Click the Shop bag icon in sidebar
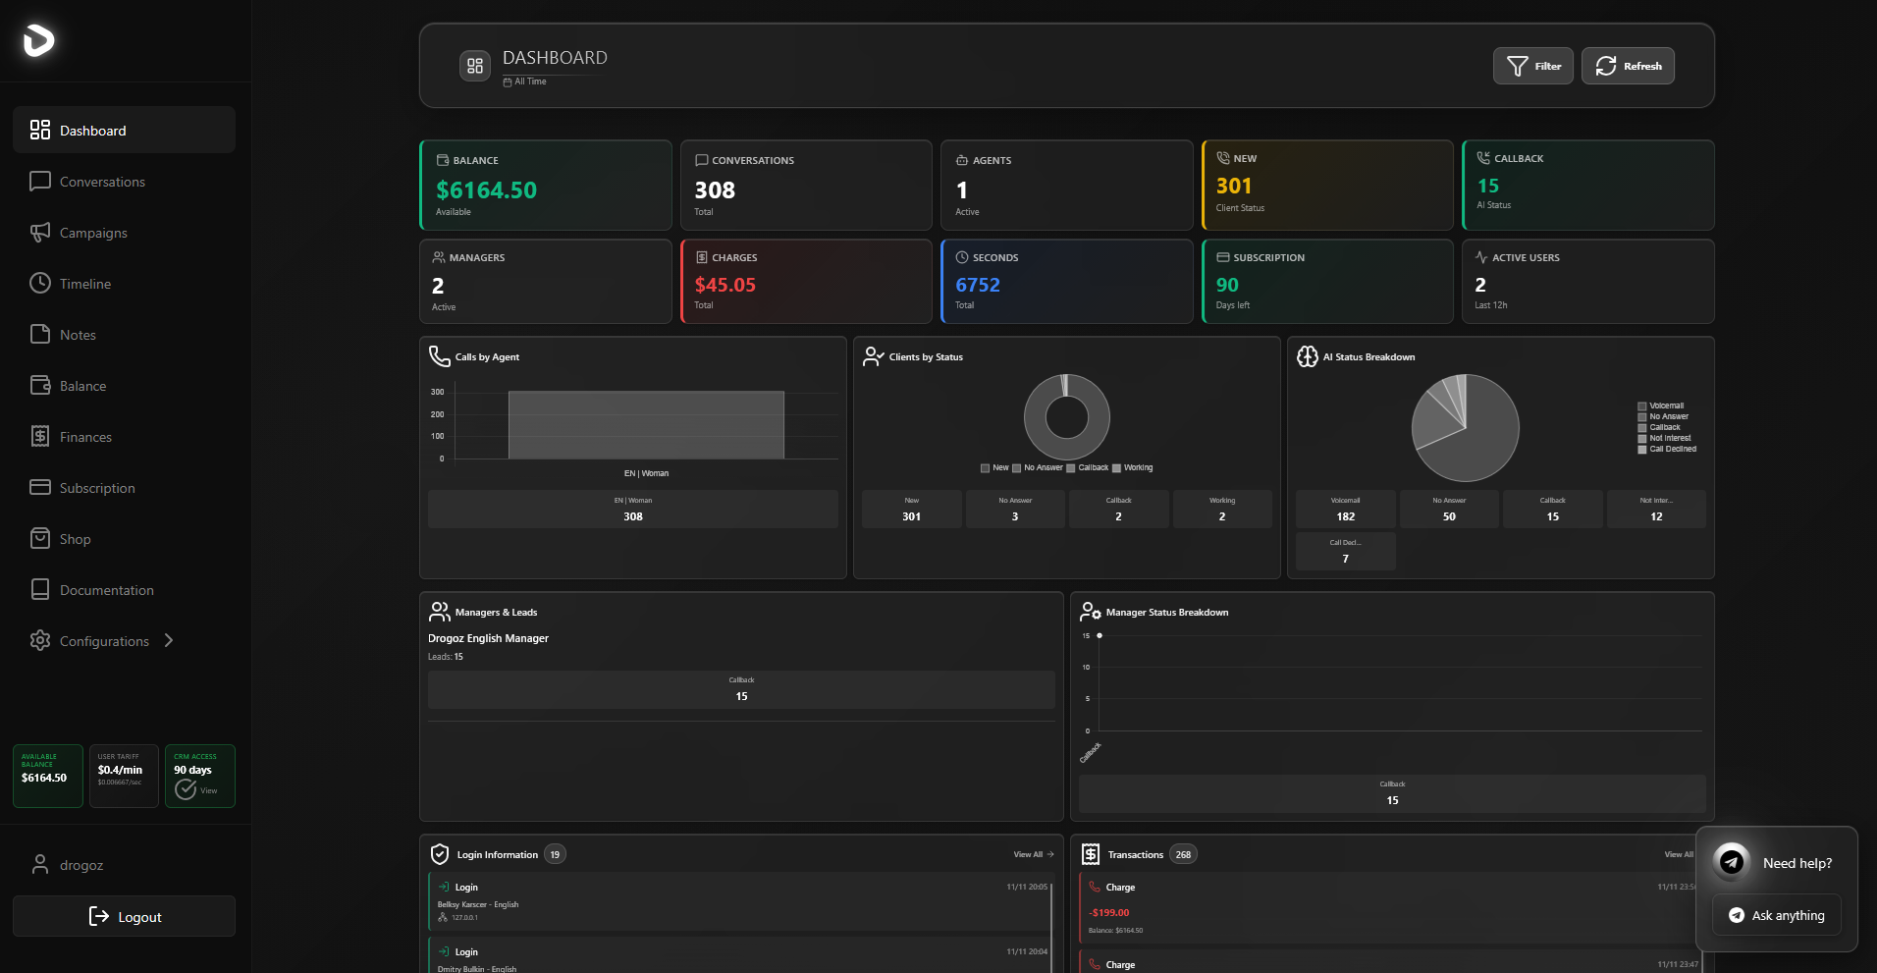This screenshot has width=1877, height=973. point(40,538)
